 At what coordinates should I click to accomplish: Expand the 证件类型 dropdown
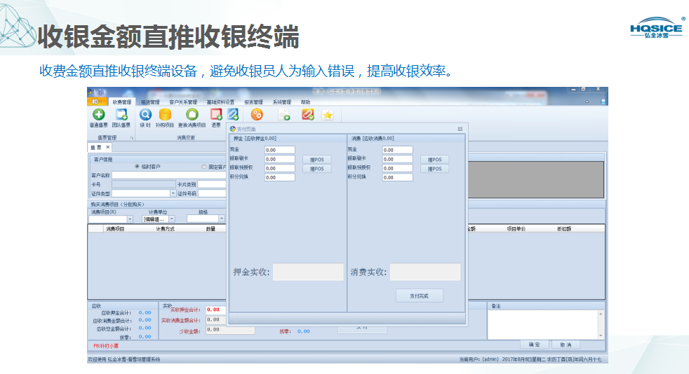173,193
